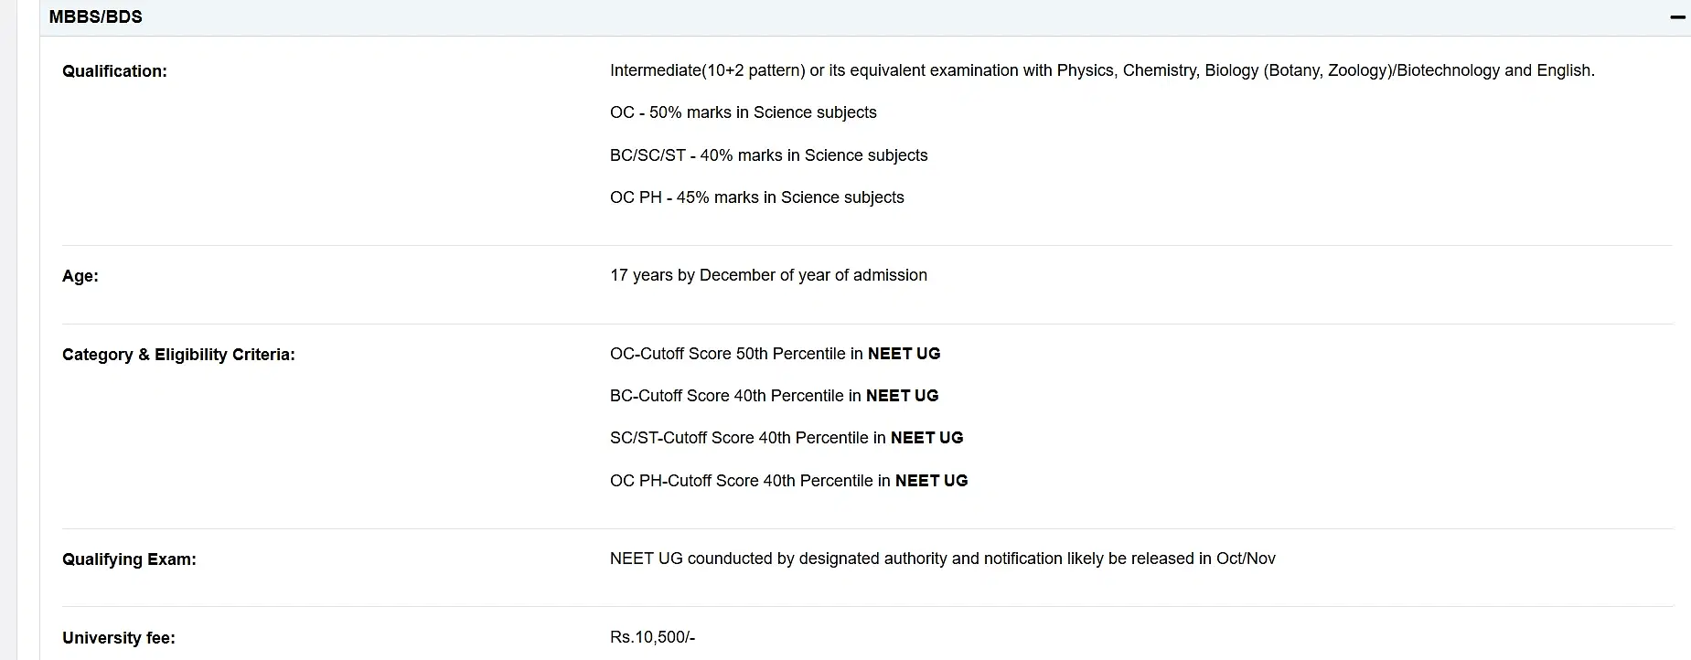Collapse MBBS/BDS section with minus icon
Screen dimensions: 1691x660
tap(1677, 17)
